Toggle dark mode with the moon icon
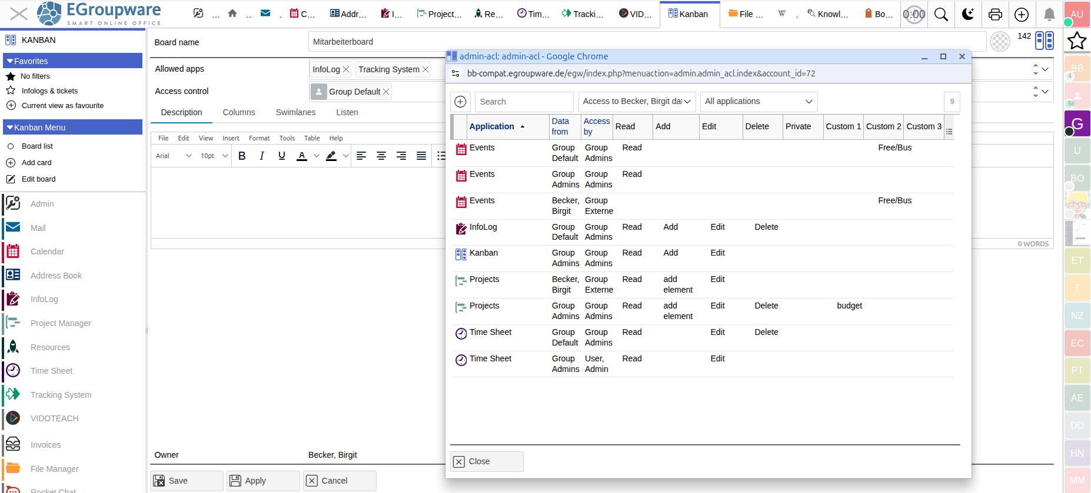The height and width of the screenshot is (493, 1091). tap(967, 15)
